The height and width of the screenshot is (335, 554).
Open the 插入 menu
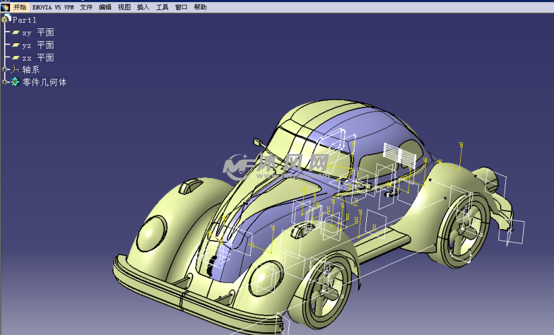coord(143,7)
